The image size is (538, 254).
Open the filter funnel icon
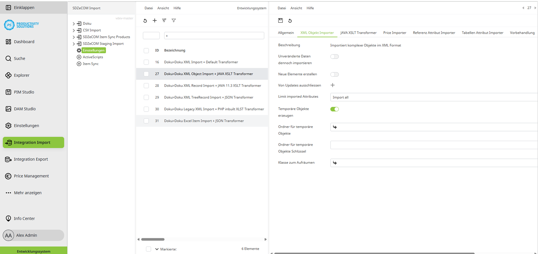[x=174, y=21]
